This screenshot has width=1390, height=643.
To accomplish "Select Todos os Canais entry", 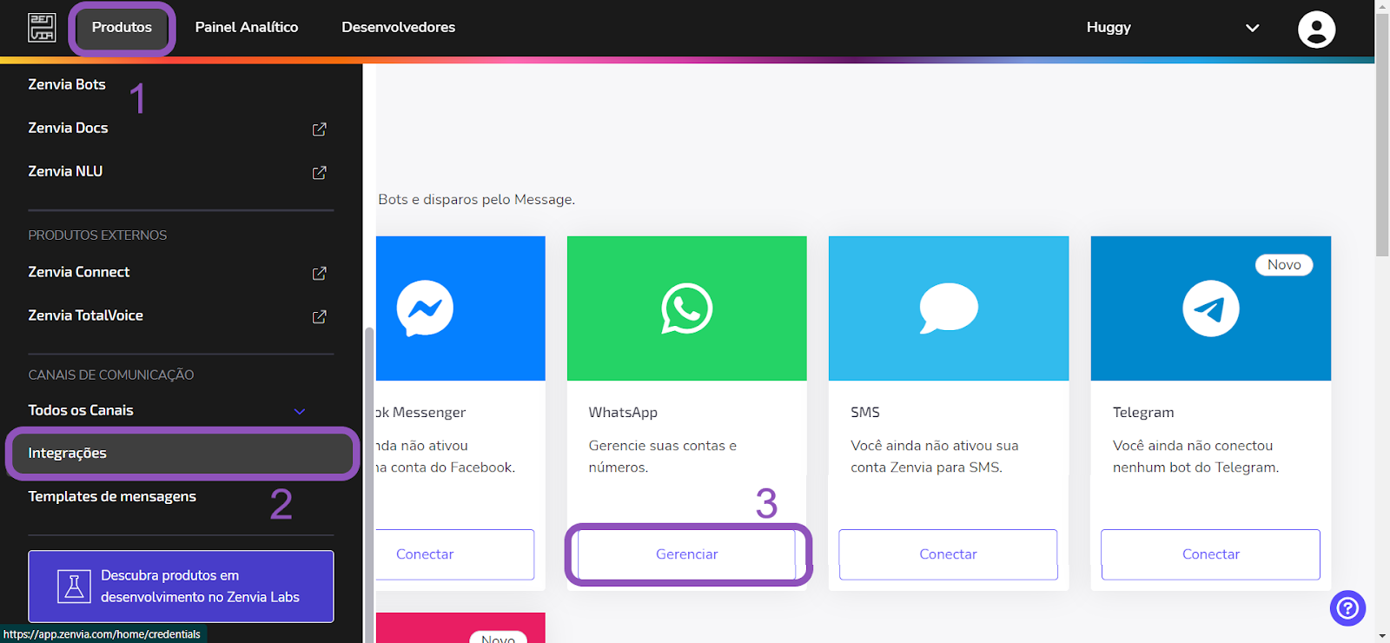I will click(81, 410).
